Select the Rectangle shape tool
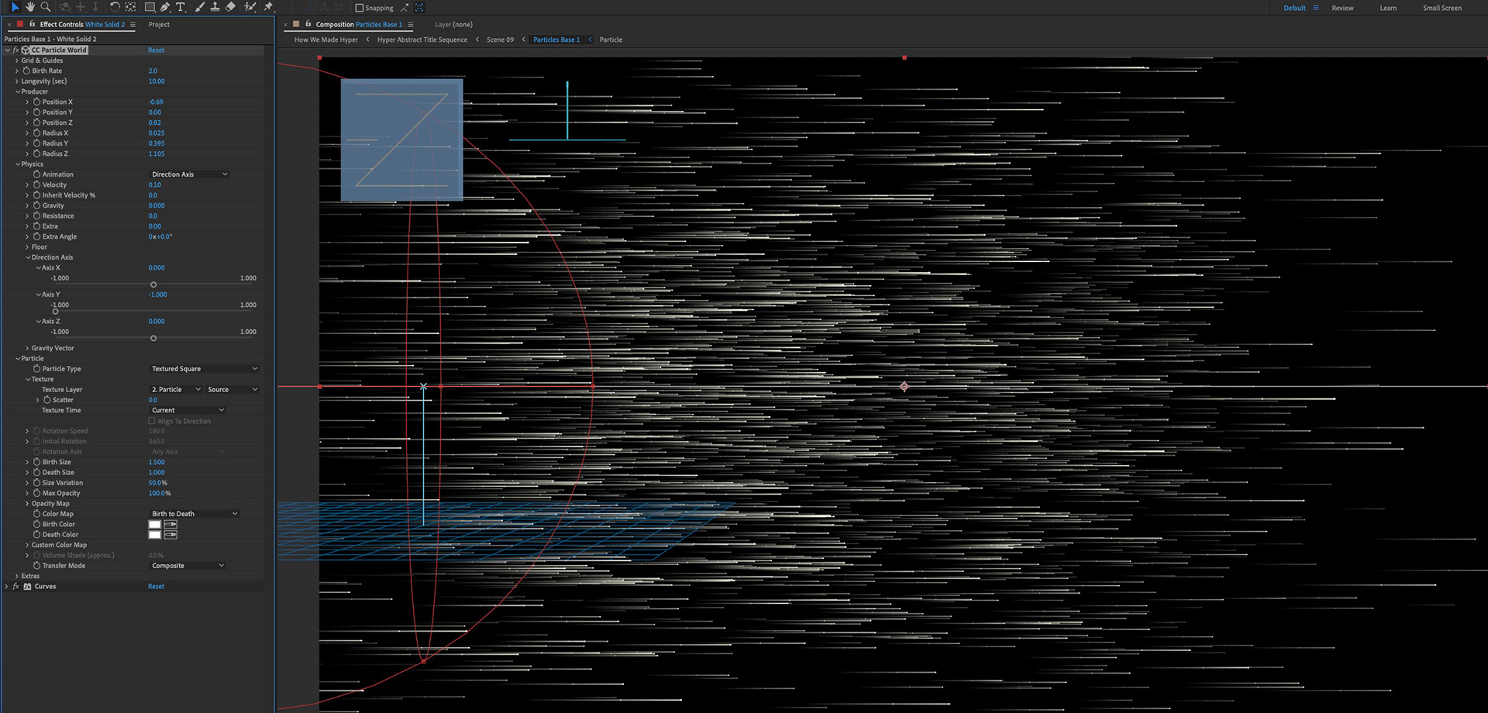The height and width of the screenshot is (713, 1488). coord(150,7)
